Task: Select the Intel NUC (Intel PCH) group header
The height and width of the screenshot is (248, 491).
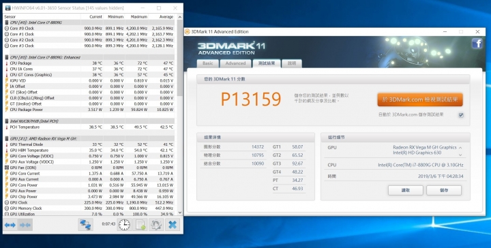Action: pos(89,121)
